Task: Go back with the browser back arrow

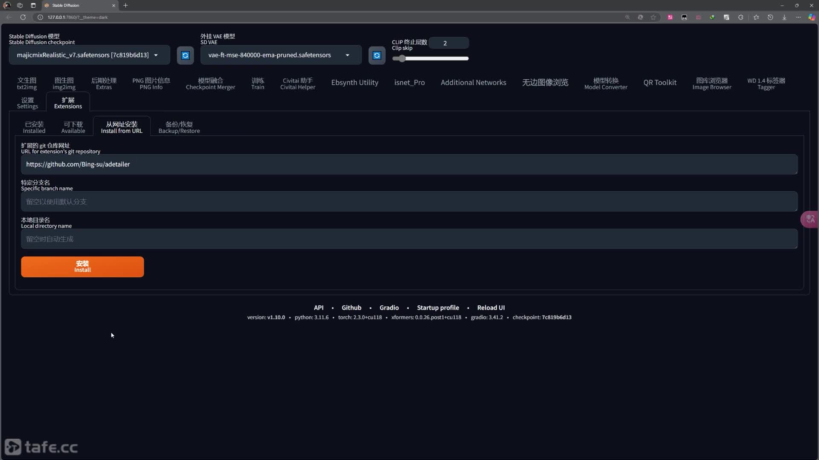Action: (9, 17)
